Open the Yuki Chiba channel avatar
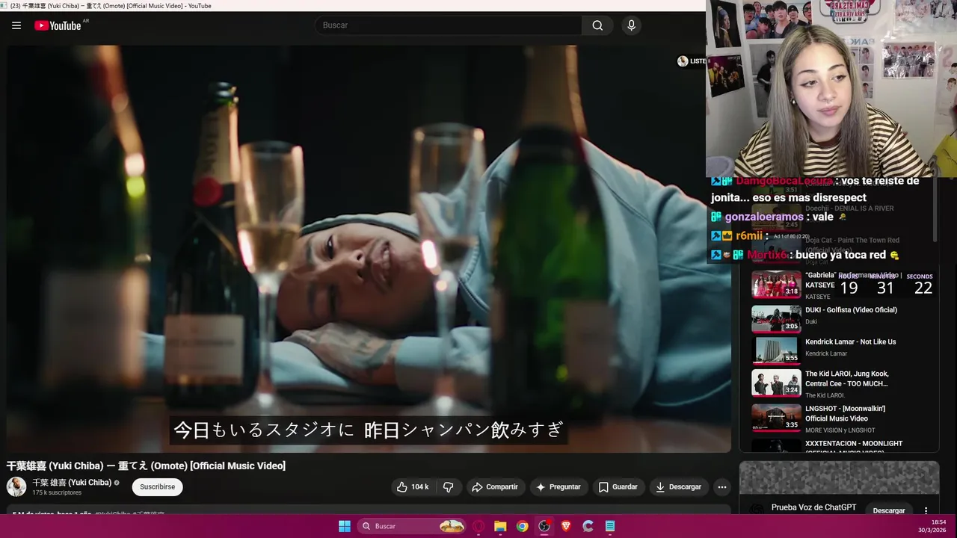The height and width of the screenshot is (538, 957). 16,487
